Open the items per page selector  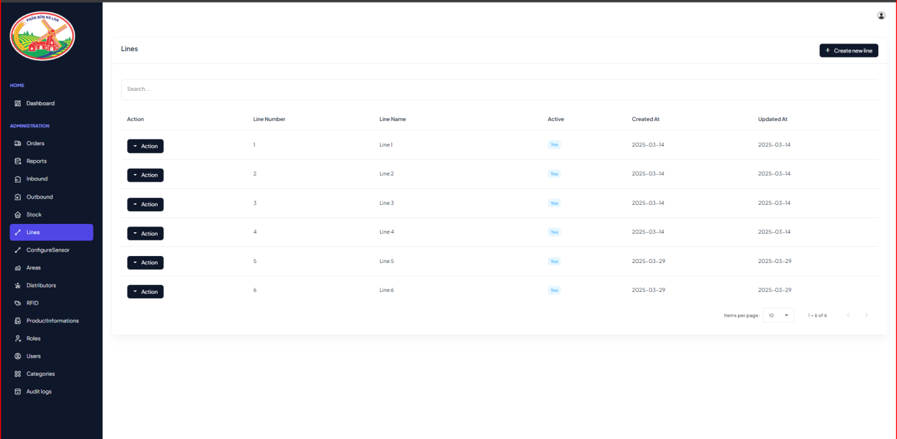click(x=778, y=315)
